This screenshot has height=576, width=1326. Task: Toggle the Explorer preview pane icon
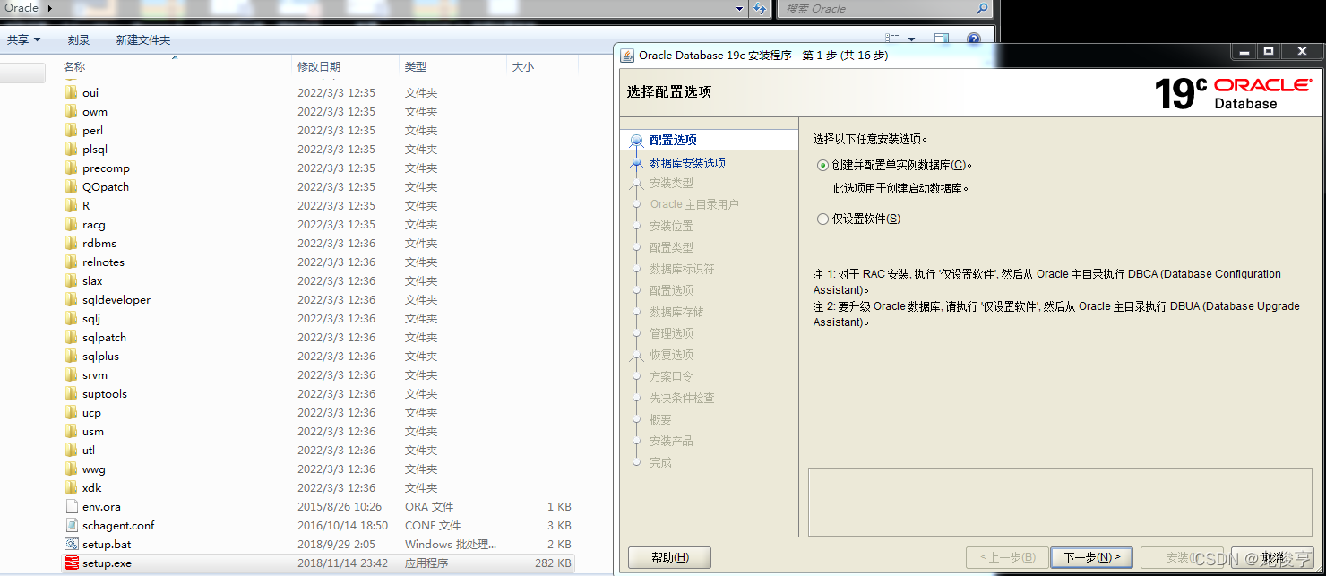942,39
